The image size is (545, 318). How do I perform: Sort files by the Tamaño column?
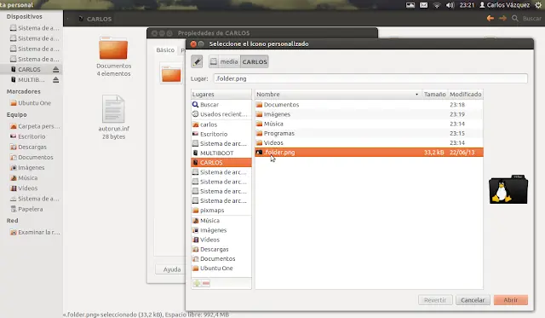coord(434,95)
